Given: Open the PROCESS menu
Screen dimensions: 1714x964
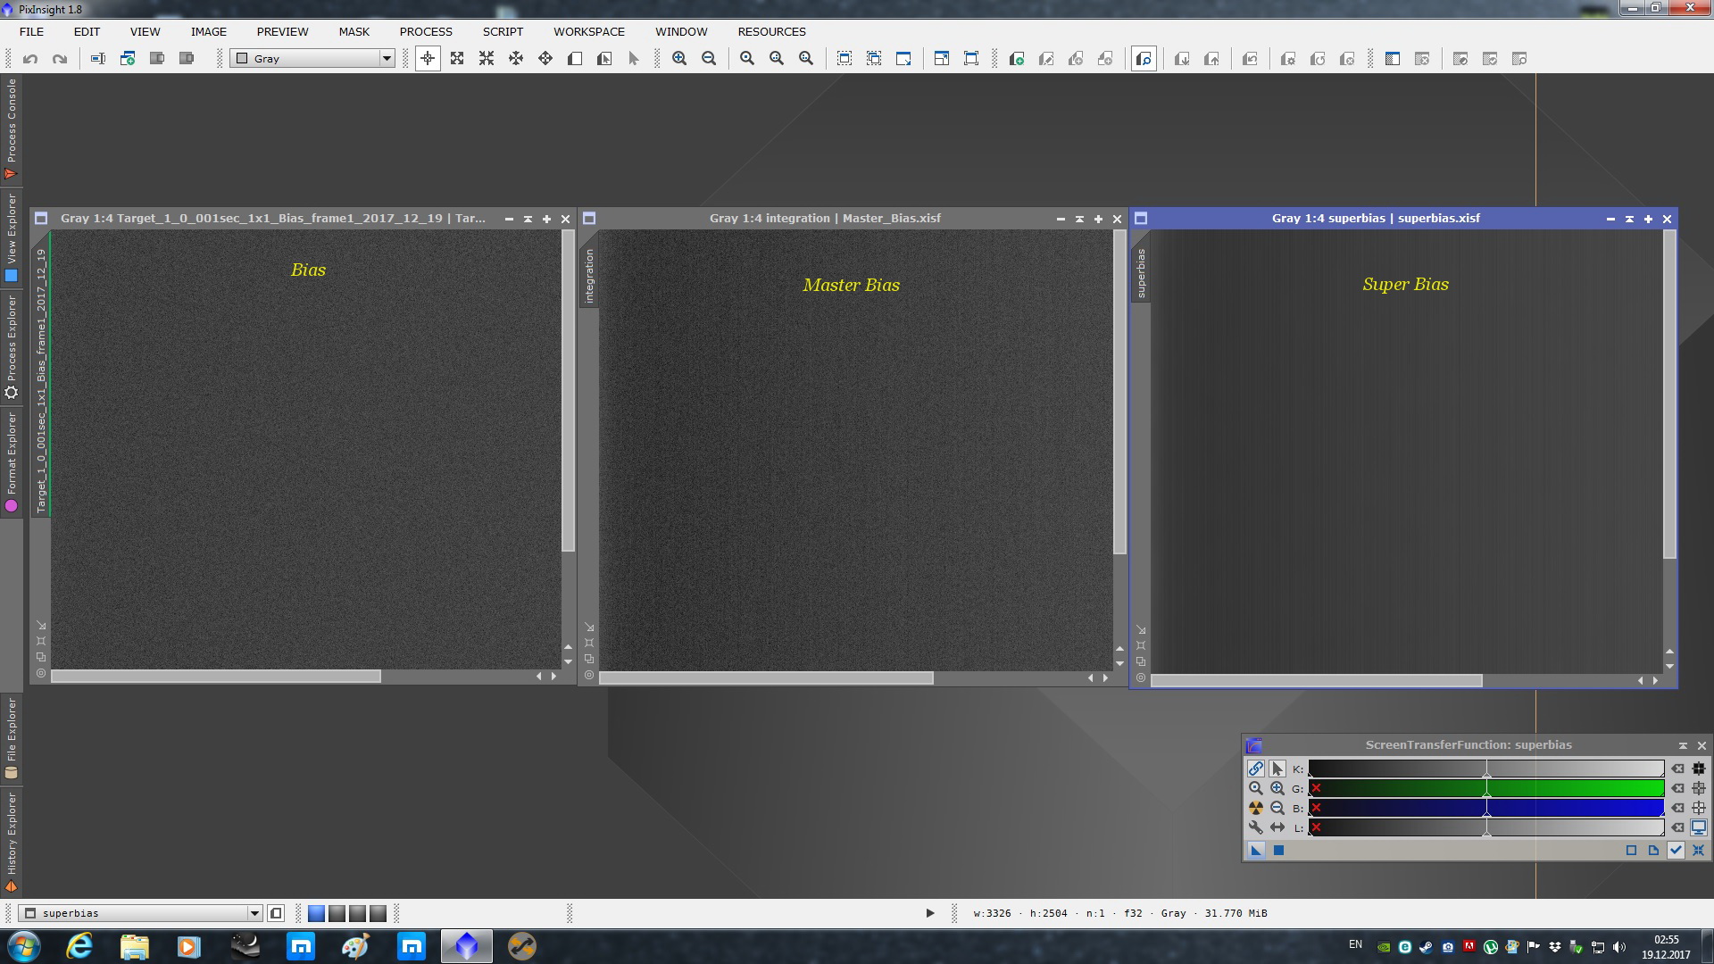Looking at the screenshot, I should tap(426, 31).
